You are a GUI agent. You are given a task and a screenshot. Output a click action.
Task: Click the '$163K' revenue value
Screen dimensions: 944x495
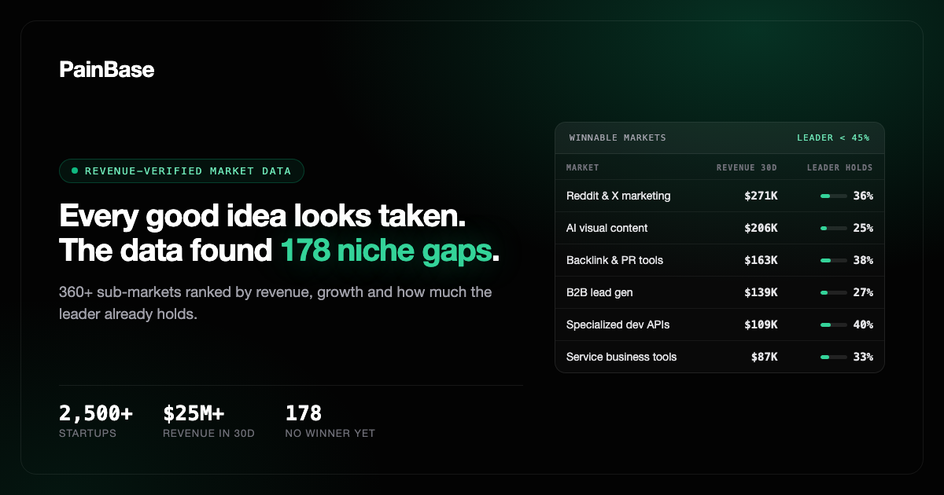pos(761,260)
